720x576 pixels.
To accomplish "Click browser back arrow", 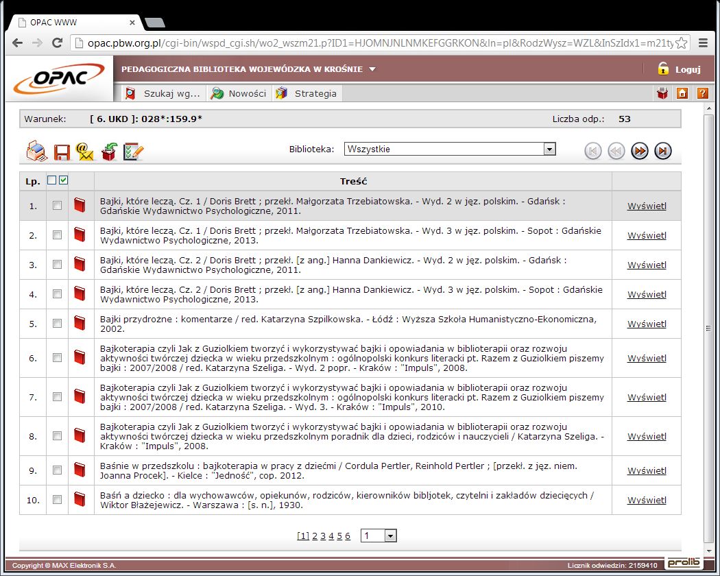I will (x=17, y=43).
